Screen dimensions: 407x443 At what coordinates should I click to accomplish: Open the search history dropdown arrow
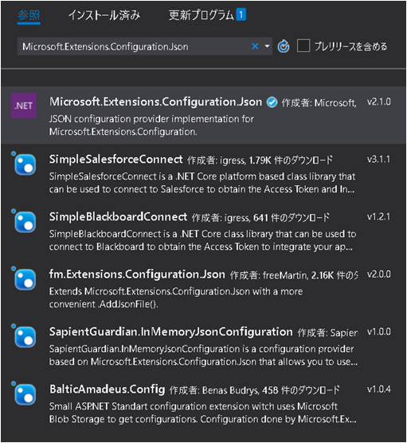(267, 46)
